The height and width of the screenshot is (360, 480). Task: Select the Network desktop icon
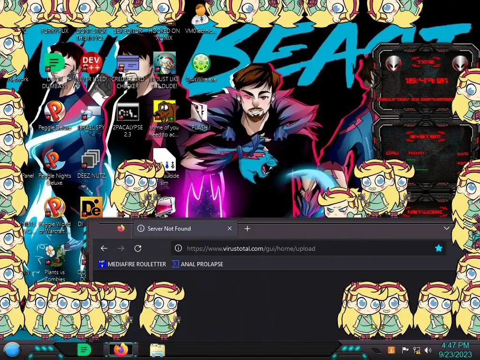coord(18,79)
